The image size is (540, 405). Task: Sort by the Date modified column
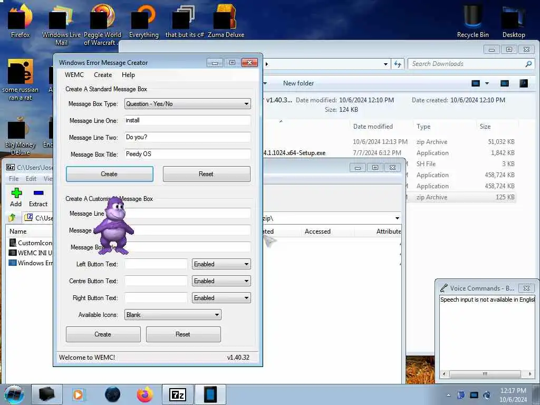[x=373, y=127]
